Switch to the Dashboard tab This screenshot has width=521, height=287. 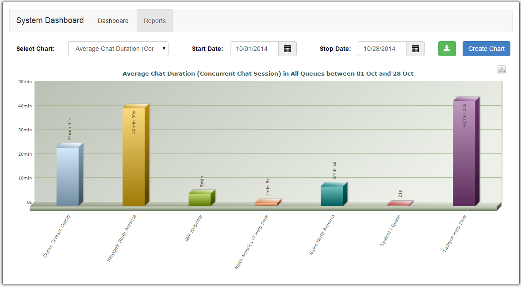pyautogui.click(x=113, y=21)
